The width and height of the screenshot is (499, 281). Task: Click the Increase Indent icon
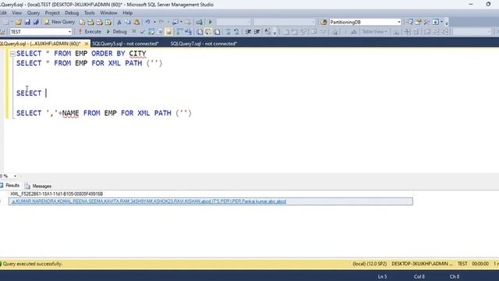coord(257,32)
